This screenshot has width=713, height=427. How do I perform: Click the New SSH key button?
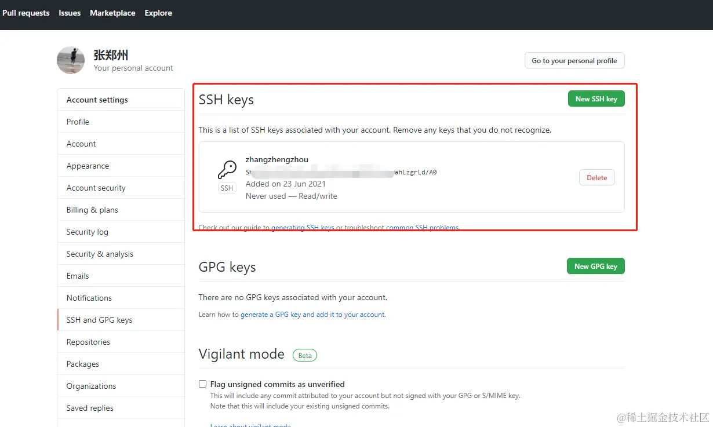596,99
